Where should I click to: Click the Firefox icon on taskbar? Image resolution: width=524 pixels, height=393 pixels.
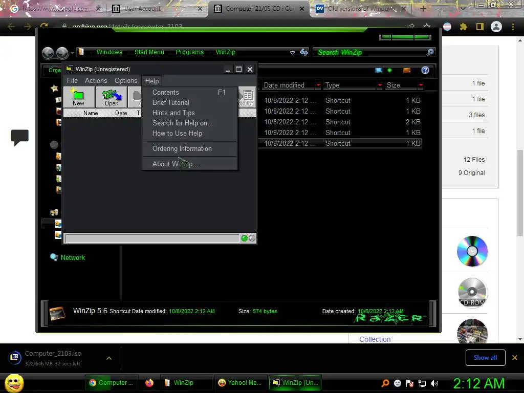coord(149,383)
